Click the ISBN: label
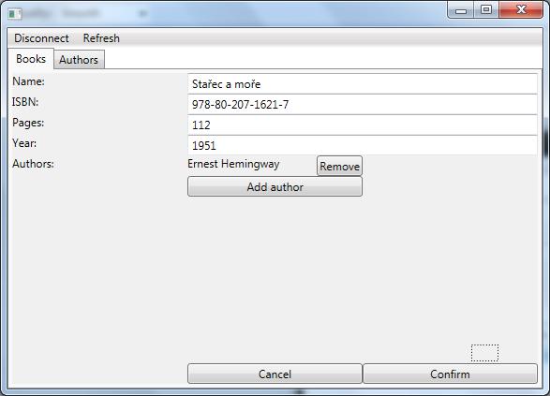This screenshot has height=396, width=550. [x=25, y=102]
